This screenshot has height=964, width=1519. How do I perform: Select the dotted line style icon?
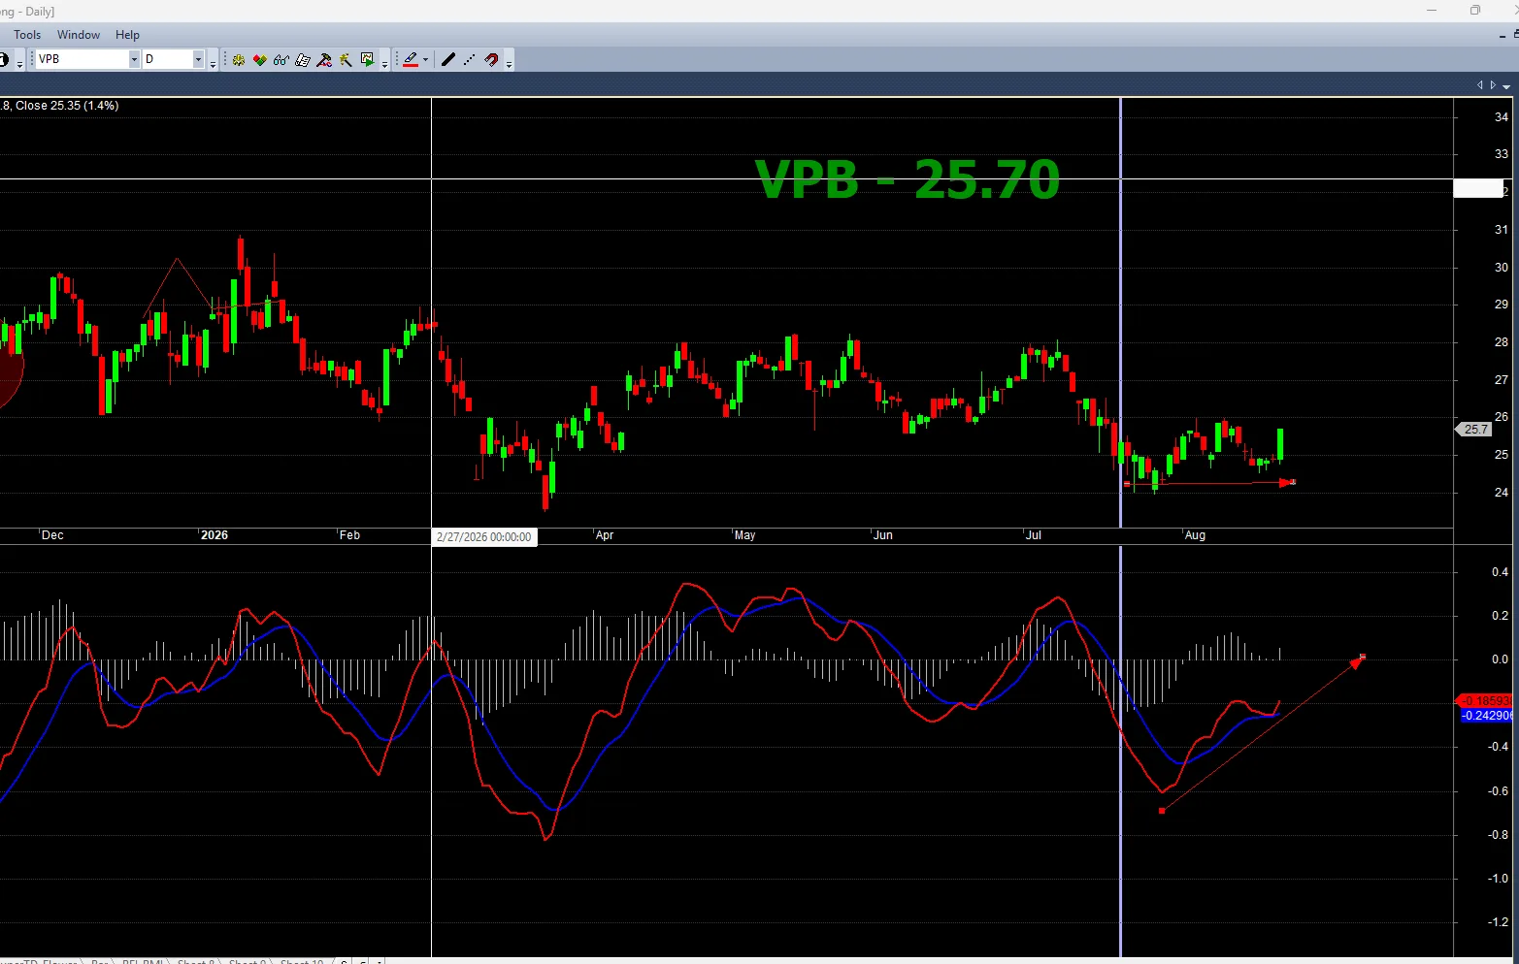tap(470, 60)
